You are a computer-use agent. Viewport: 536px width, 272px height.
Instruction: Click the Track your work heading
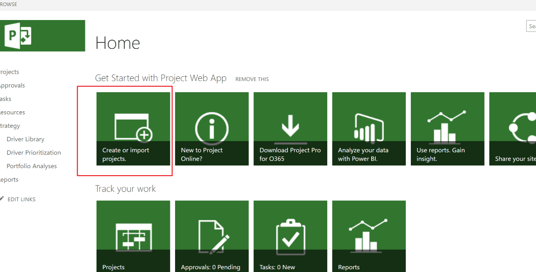[126, 189]
